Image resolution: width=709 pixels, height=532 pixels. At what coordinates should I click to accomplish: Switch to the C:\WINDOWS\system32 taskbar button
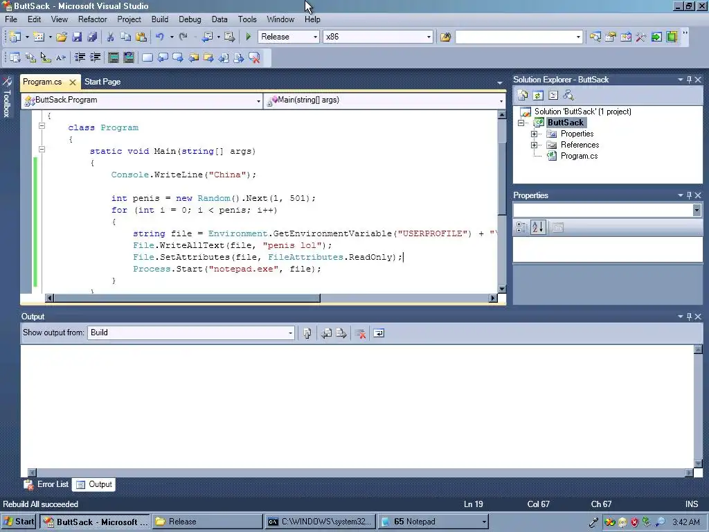pyautogui.click(x=320, y=522)
